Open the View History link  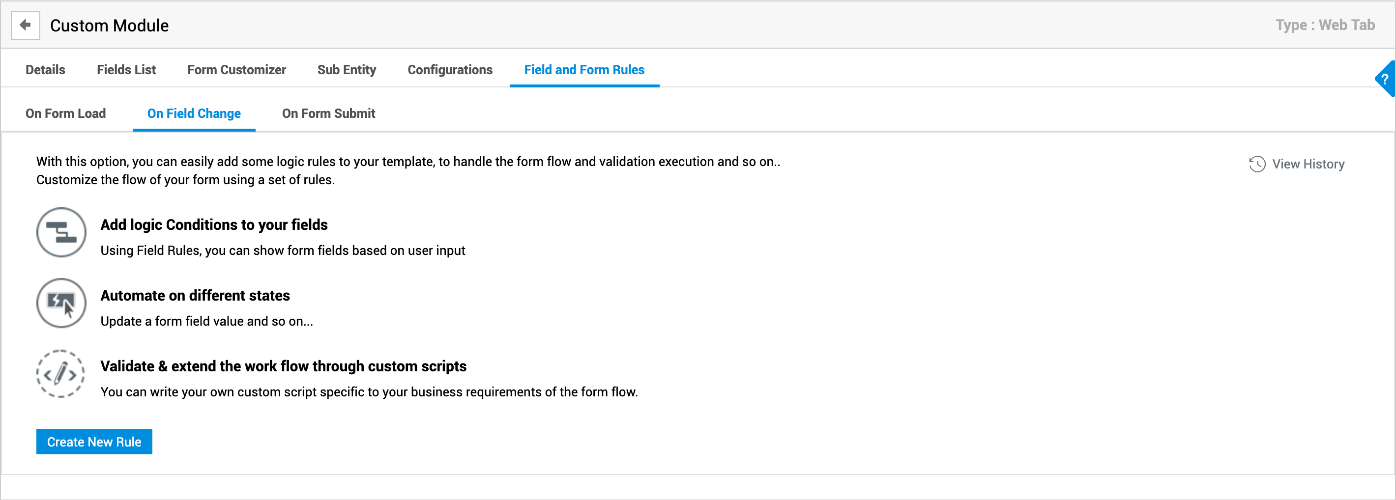(1308, 164)
